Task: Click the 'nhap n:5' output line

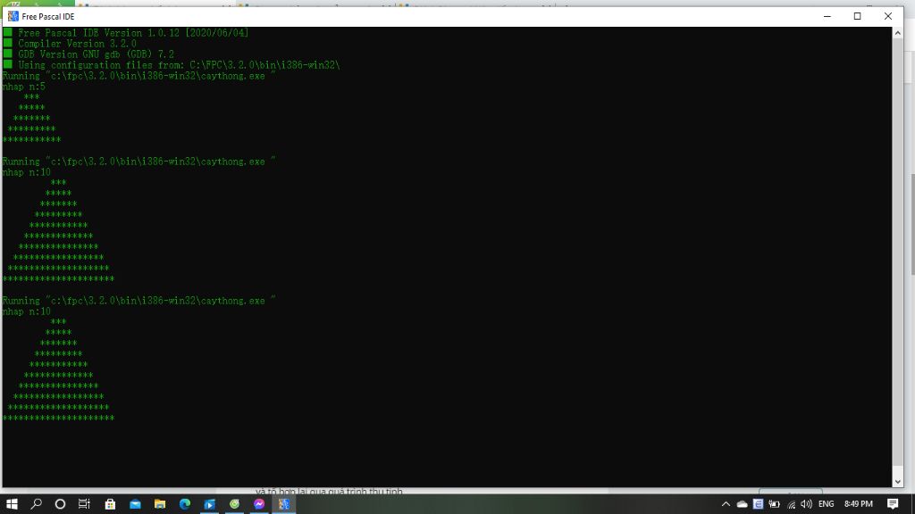Action: pos(24,87)
